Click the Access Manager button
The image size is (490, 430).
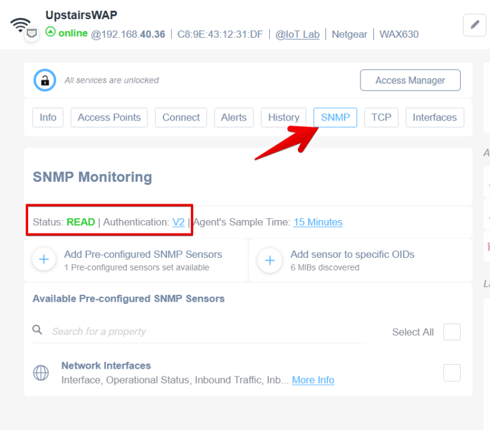pyautogui.click(x=410, y=80)
